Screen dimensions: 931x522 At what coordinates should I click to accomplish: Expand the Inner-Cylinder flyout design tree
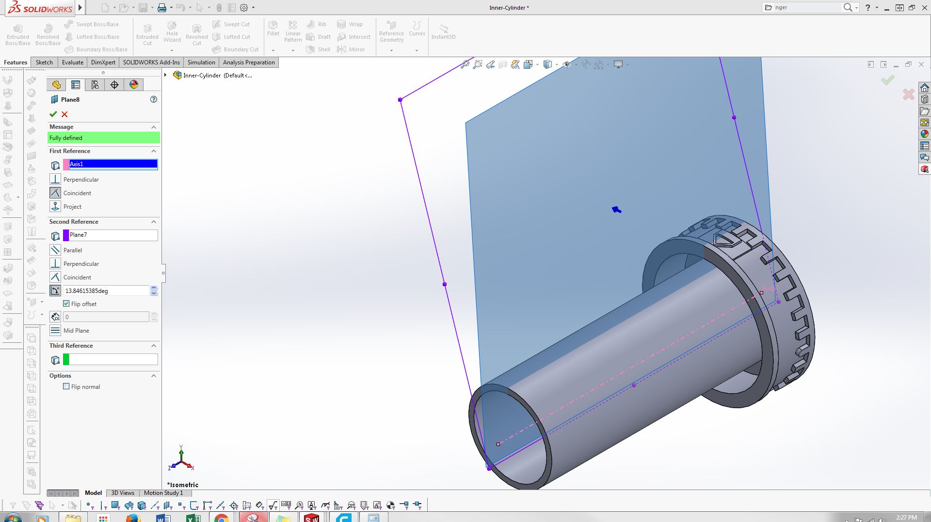tap(165, 75)
